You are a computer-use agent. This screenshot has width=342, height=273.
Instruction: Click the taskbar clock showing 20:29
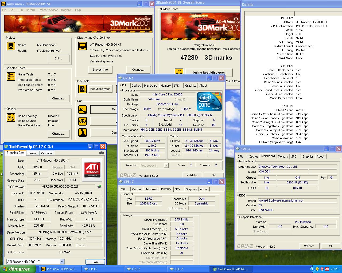[335, 269]
